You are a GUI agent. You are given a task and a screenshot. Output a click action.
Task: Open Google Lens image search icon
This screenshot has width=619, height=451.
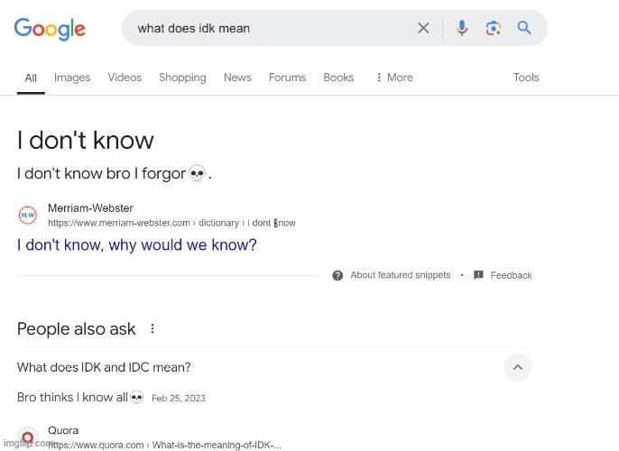(x=493, y=28)
